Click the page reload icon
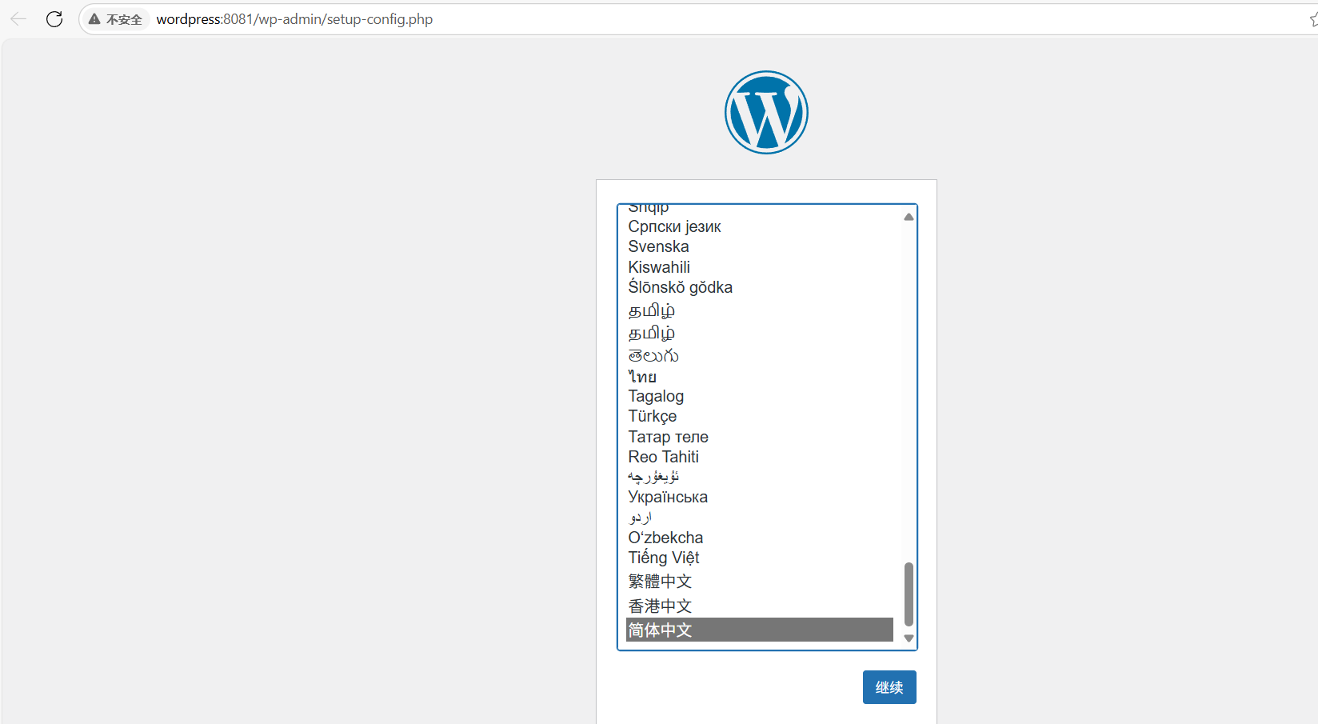Image resolution: width=1318 pixels, height=724 pixels. (x=54, y=18)
